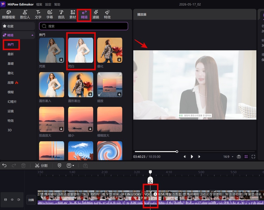Mute the video track audio
Image resolution: width=264 pixels, height=210 pixels.
tap(18, 199)
